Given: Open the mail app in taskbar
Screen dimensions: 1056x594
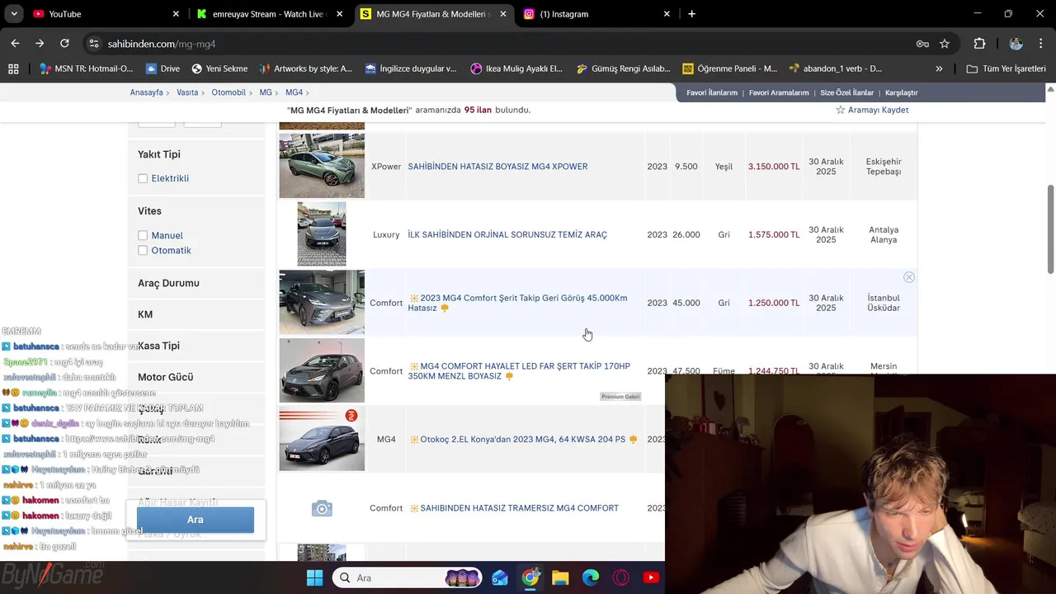Looking at the screenshot, I should click(x=500, y=577).
